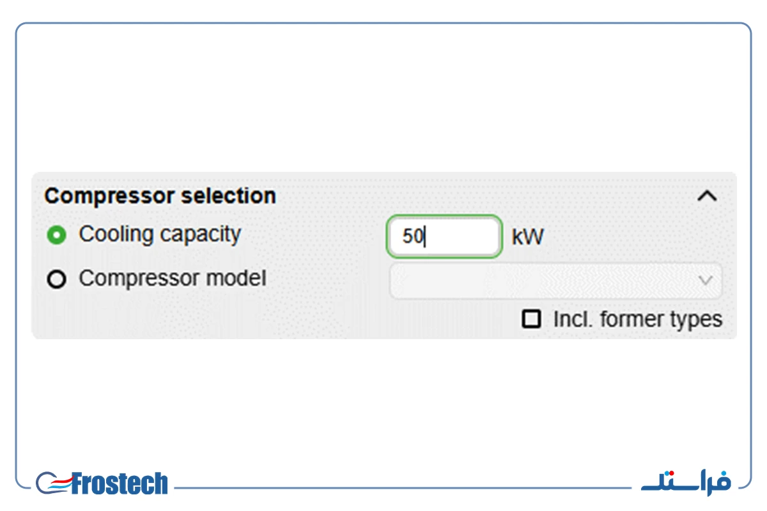
Task: Click the Frostech wordmark text
Action: tap(120, 484)
